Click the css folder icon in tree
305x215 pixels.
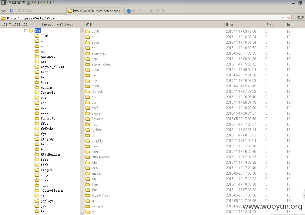tap(37, 103)
